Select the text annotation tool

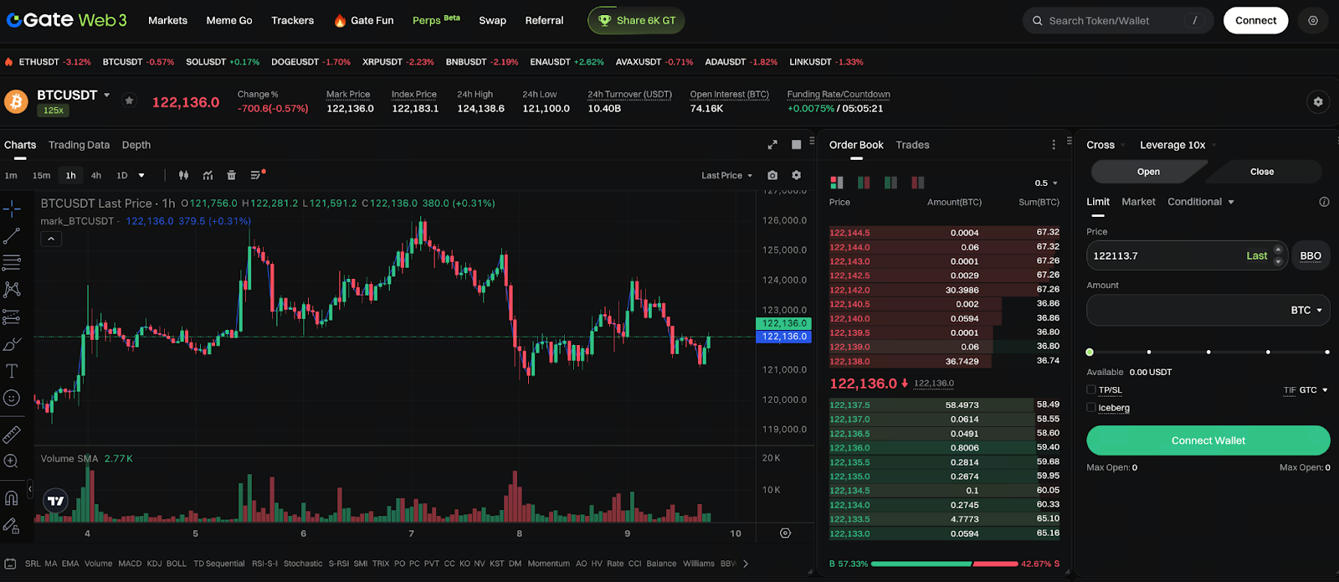pos(12,371)
